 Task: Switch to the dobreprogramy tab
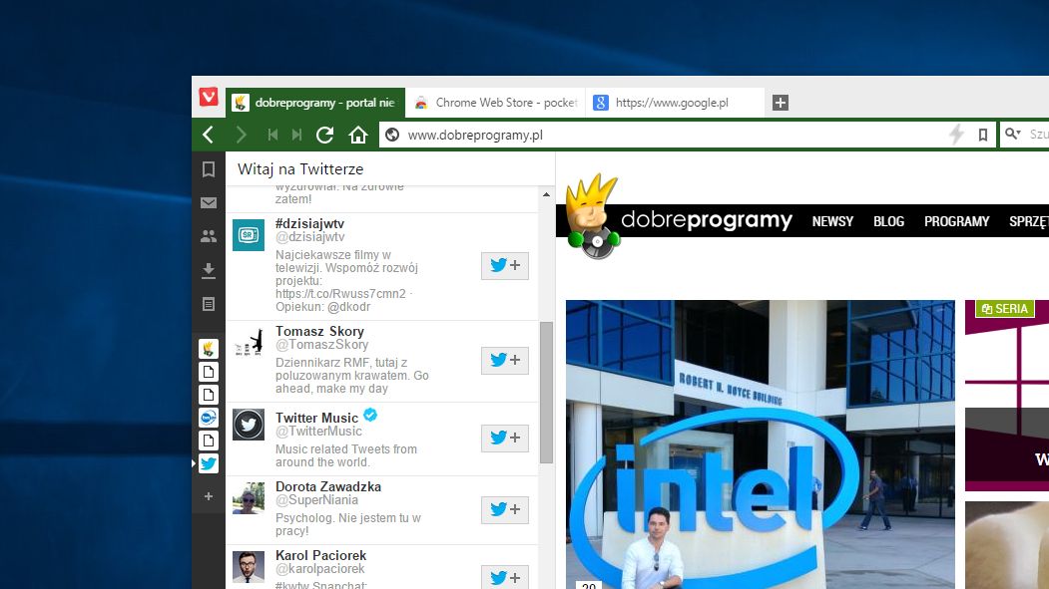[315, 103]
